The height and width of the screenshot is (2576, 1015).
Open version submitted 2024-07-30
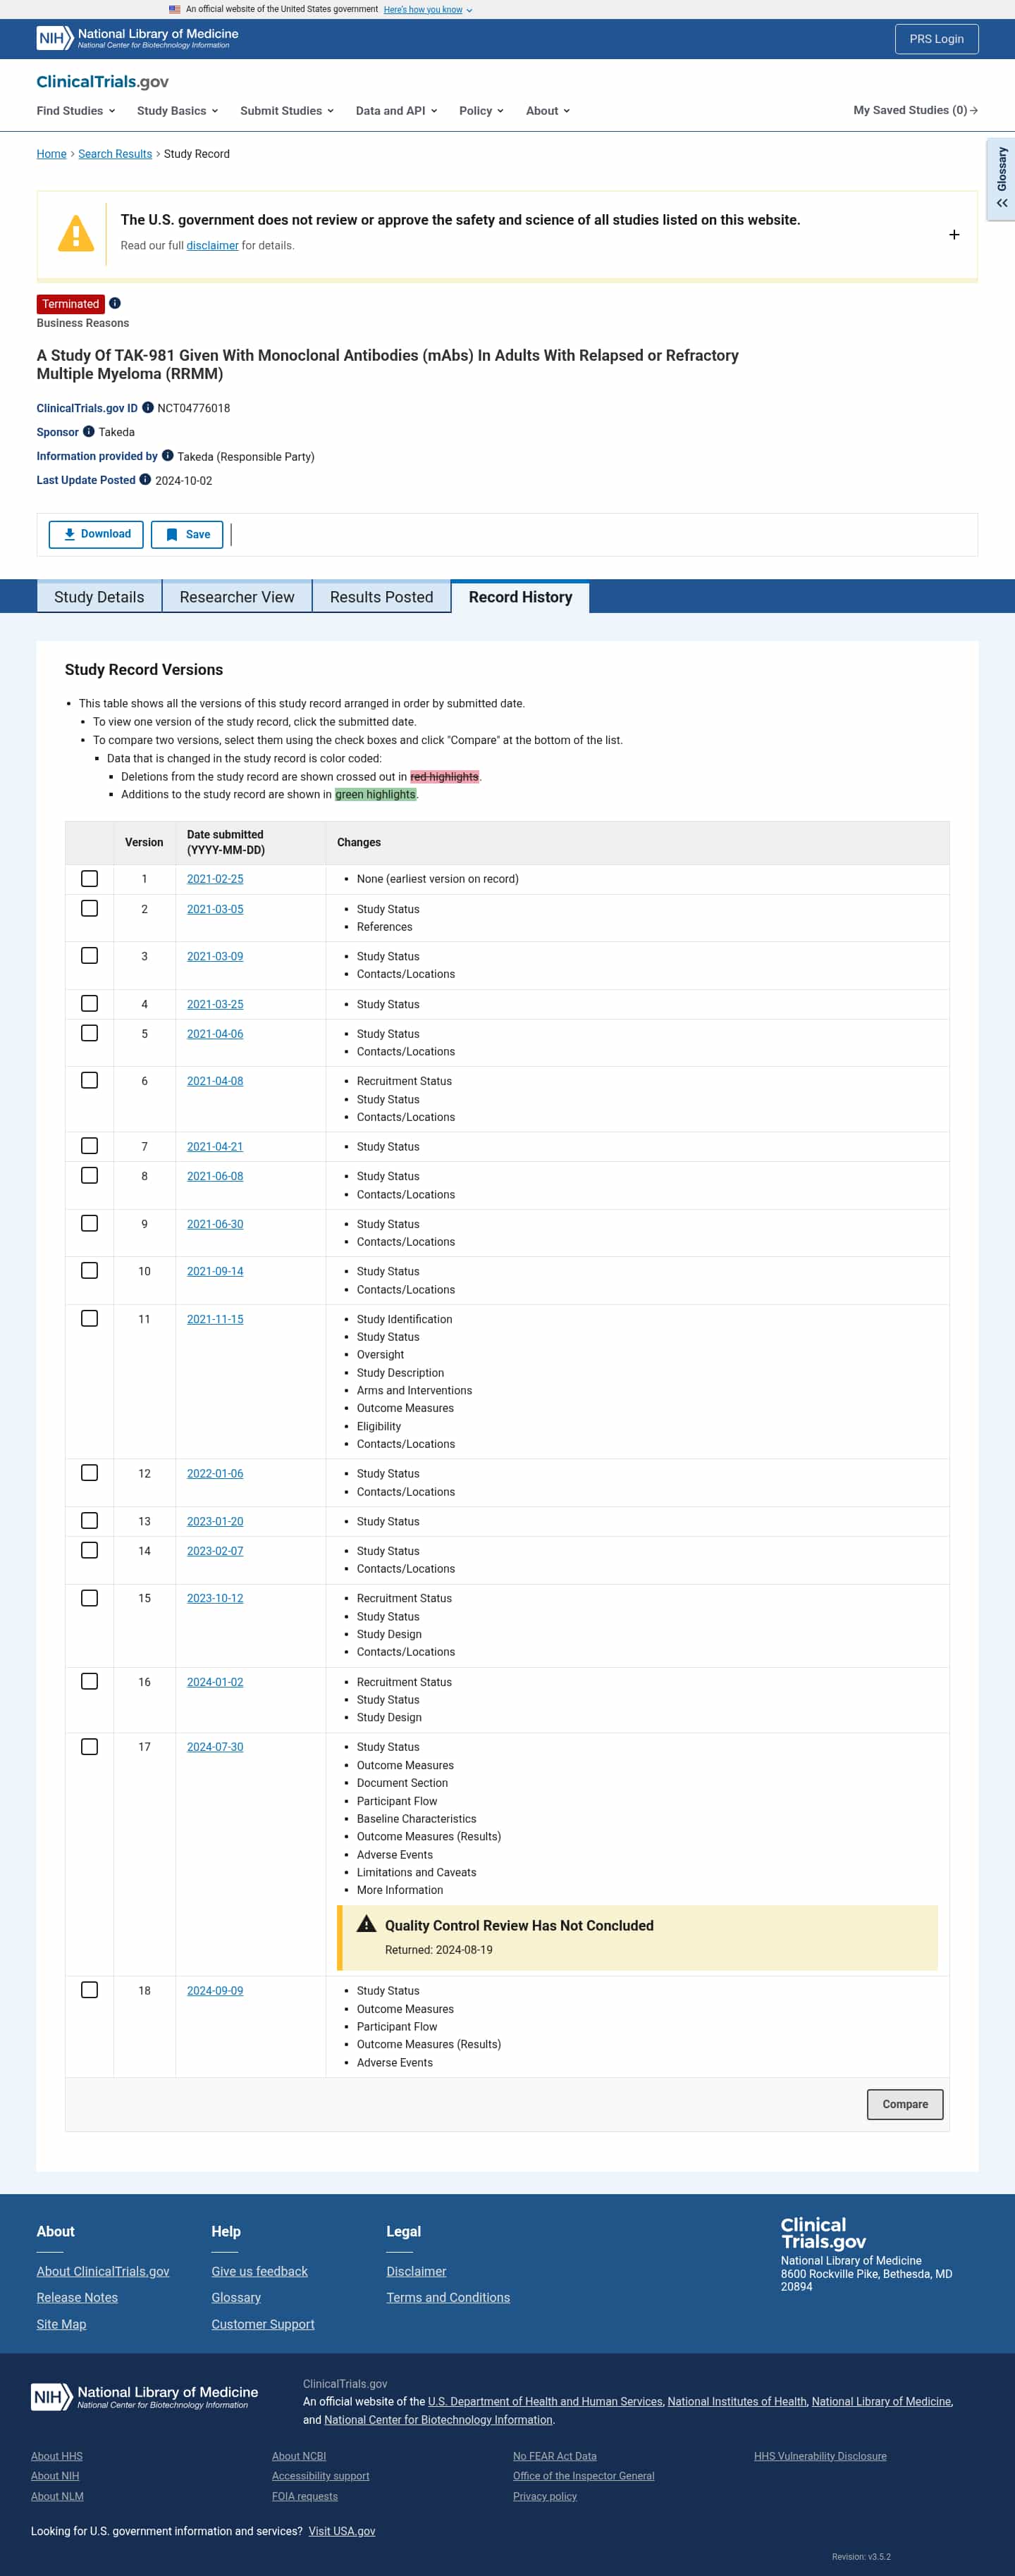(215, 1747)
